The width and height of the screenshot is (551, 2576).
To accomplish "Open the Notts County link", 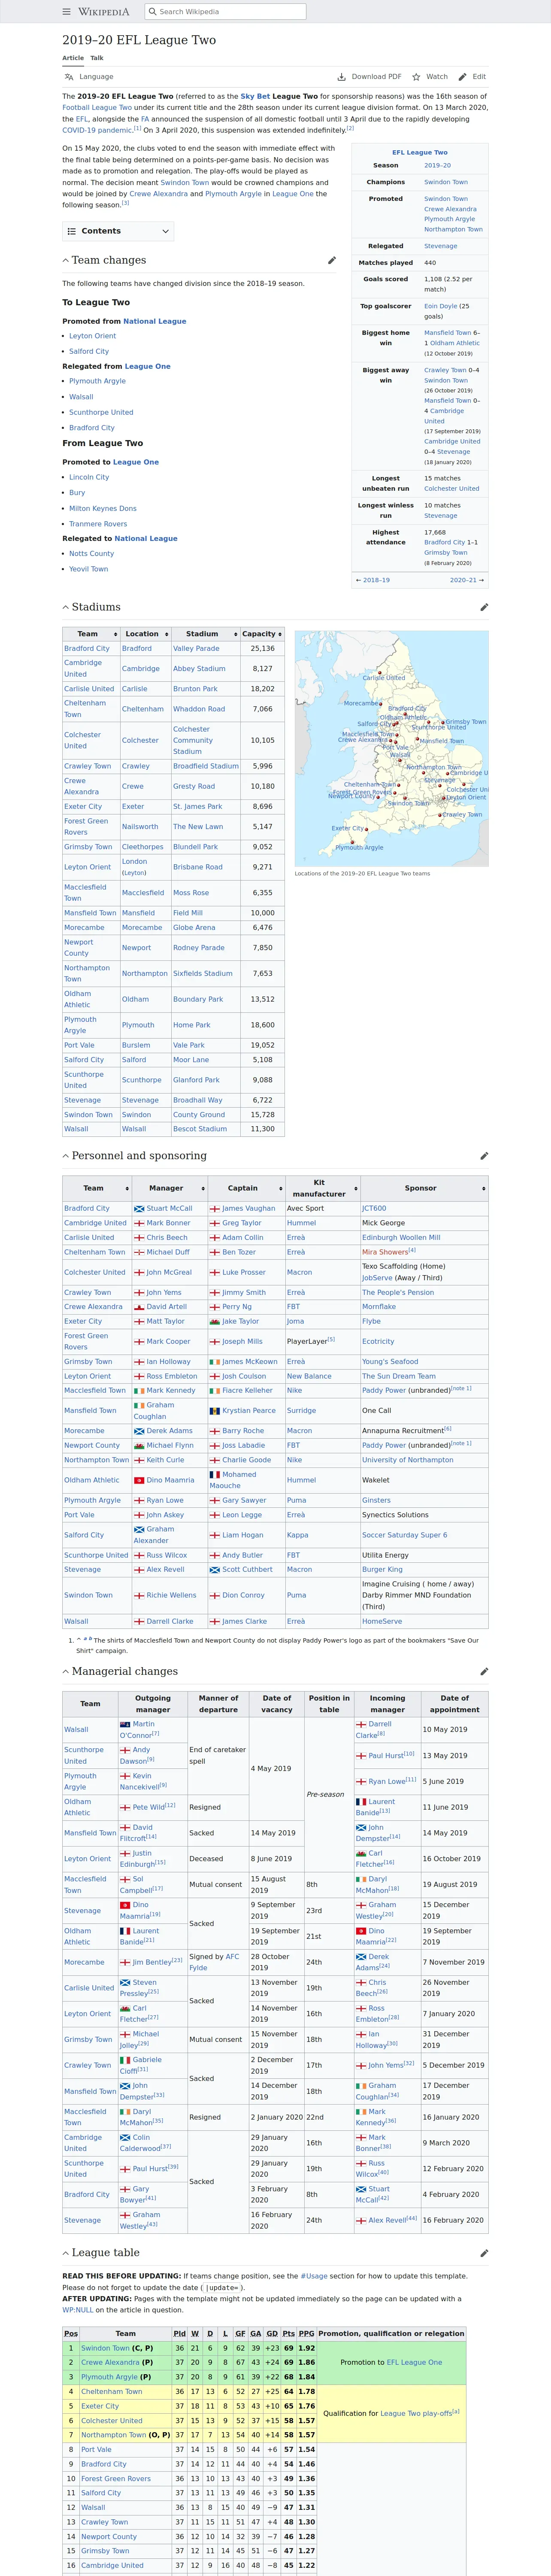I will 92,553.
